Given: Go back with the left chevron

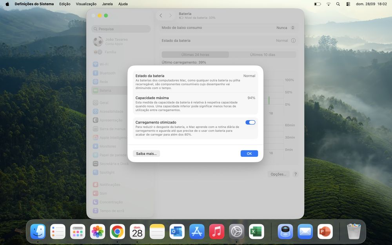Looking at the screenshot, I should click(x=161, y=16).
